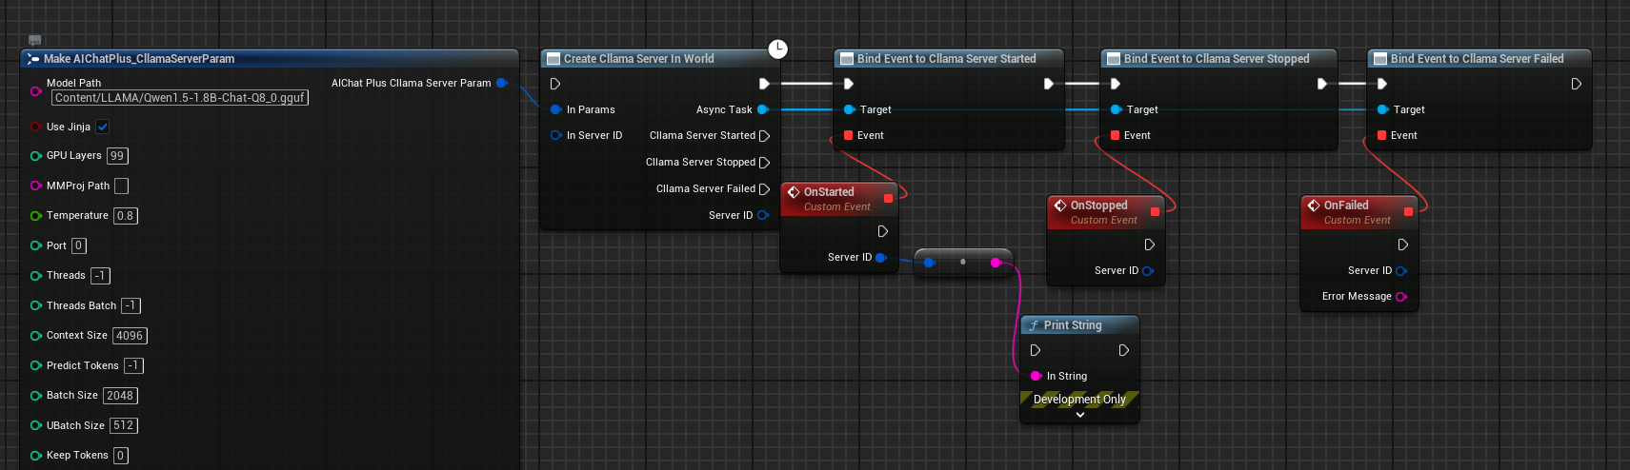Click Server ID output pin on Create node

[763, 215]
